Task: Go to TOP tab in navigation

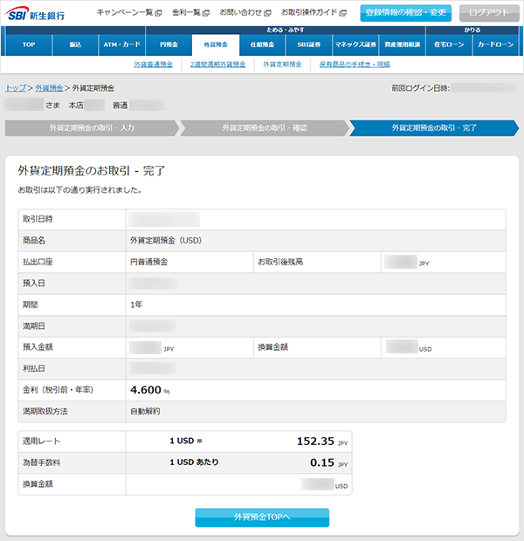Action: 29,44
